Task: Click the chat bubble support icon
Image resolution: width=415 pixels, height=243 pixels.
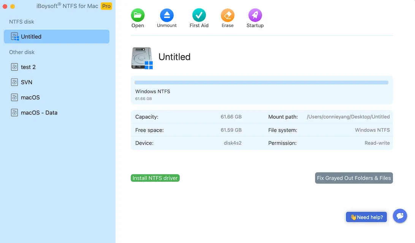Action: point(400,216)
